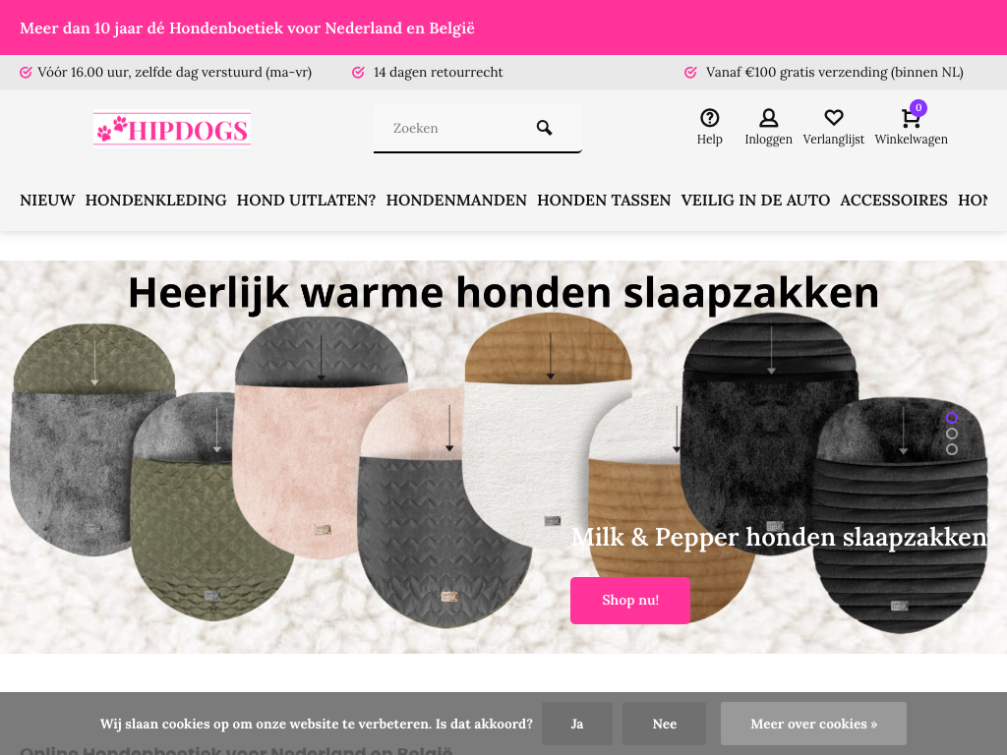The width and height of the screenshot is (1007, 755).
Task: Open the VEILIG IN DE AUTO menu
Action: pyautogui.click(x=755, y=201)
